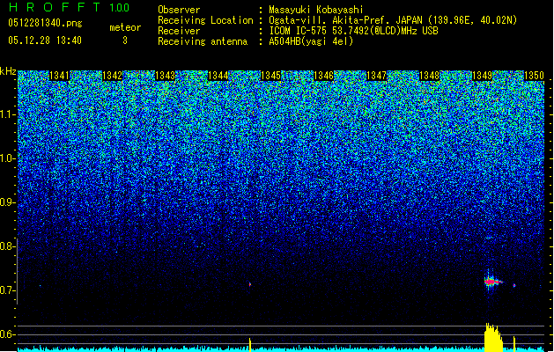The image size is (554, 352).
Task: Click the thin yellow spike right of large peak
Action: pos(514,344)
